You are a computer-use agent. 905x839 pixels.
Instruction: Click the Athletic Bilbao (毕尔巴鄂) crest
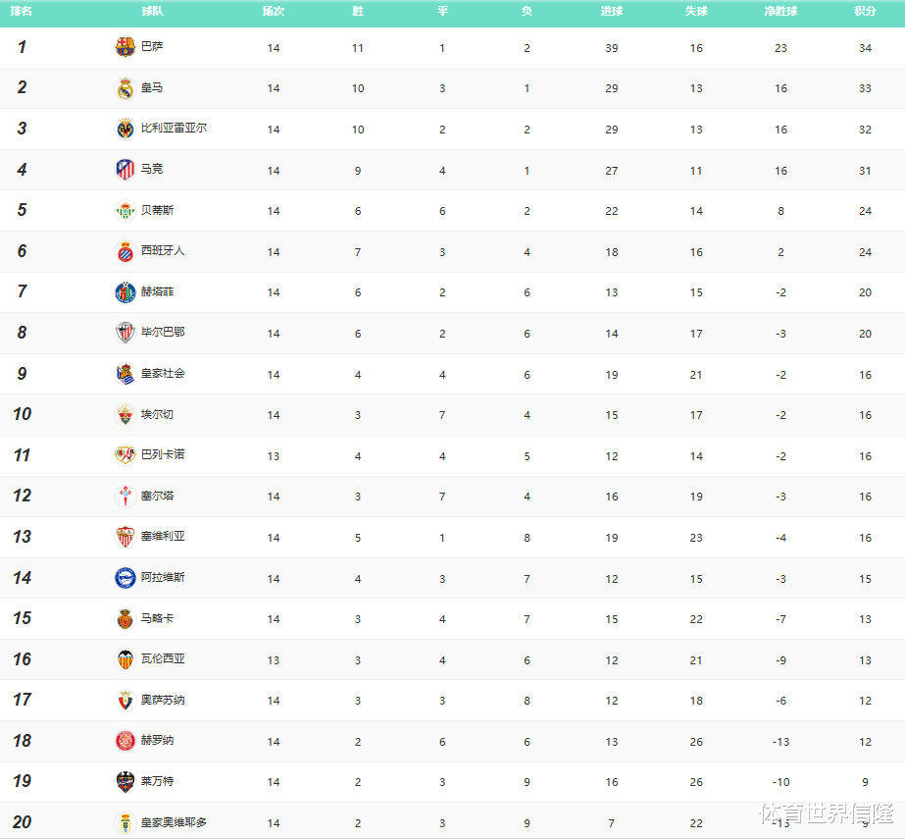coord(126,333)
